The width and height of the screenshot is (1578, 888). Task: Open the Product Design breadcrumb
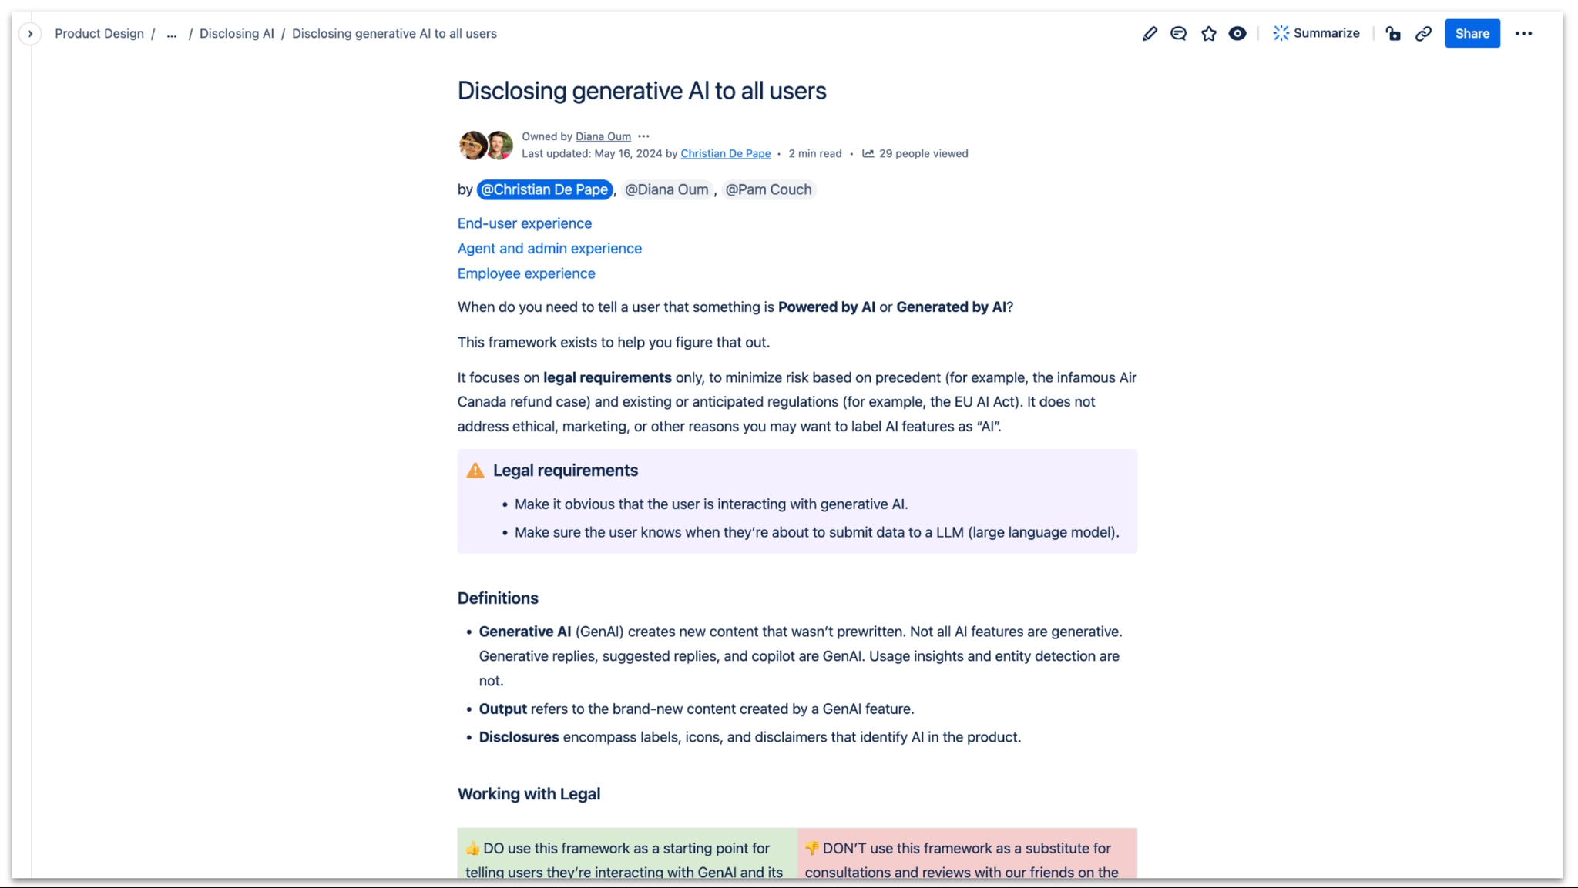99,33
